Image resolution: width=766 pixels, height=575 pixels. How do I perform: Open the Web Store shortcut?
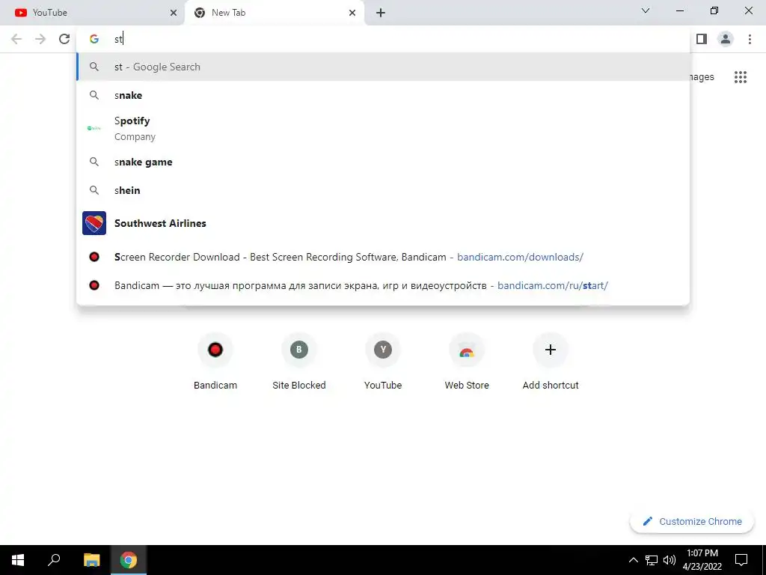pos(467,362)
